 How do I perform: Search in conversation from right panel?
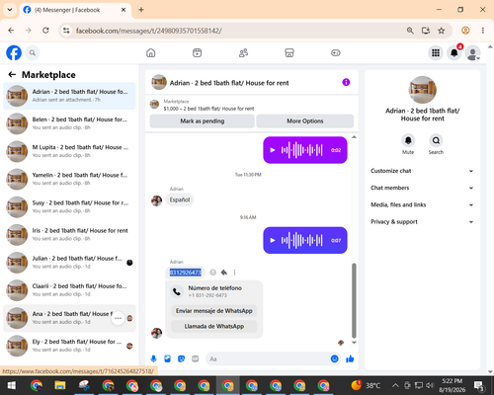436,140
